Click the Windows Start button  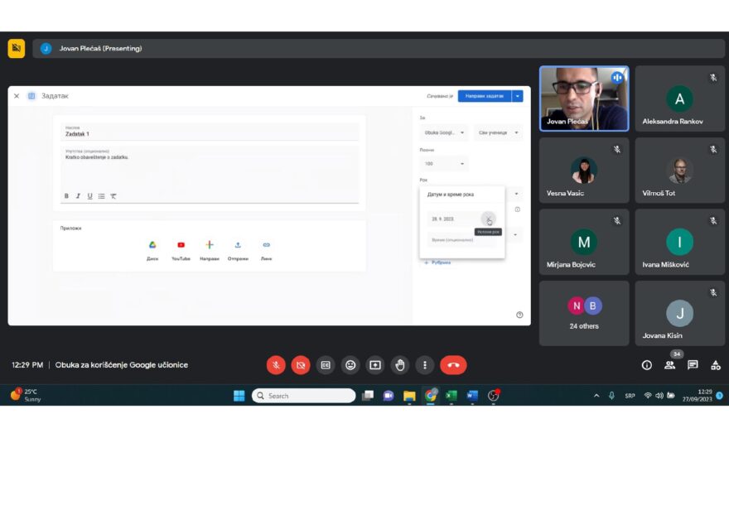[x=239, y=396]
